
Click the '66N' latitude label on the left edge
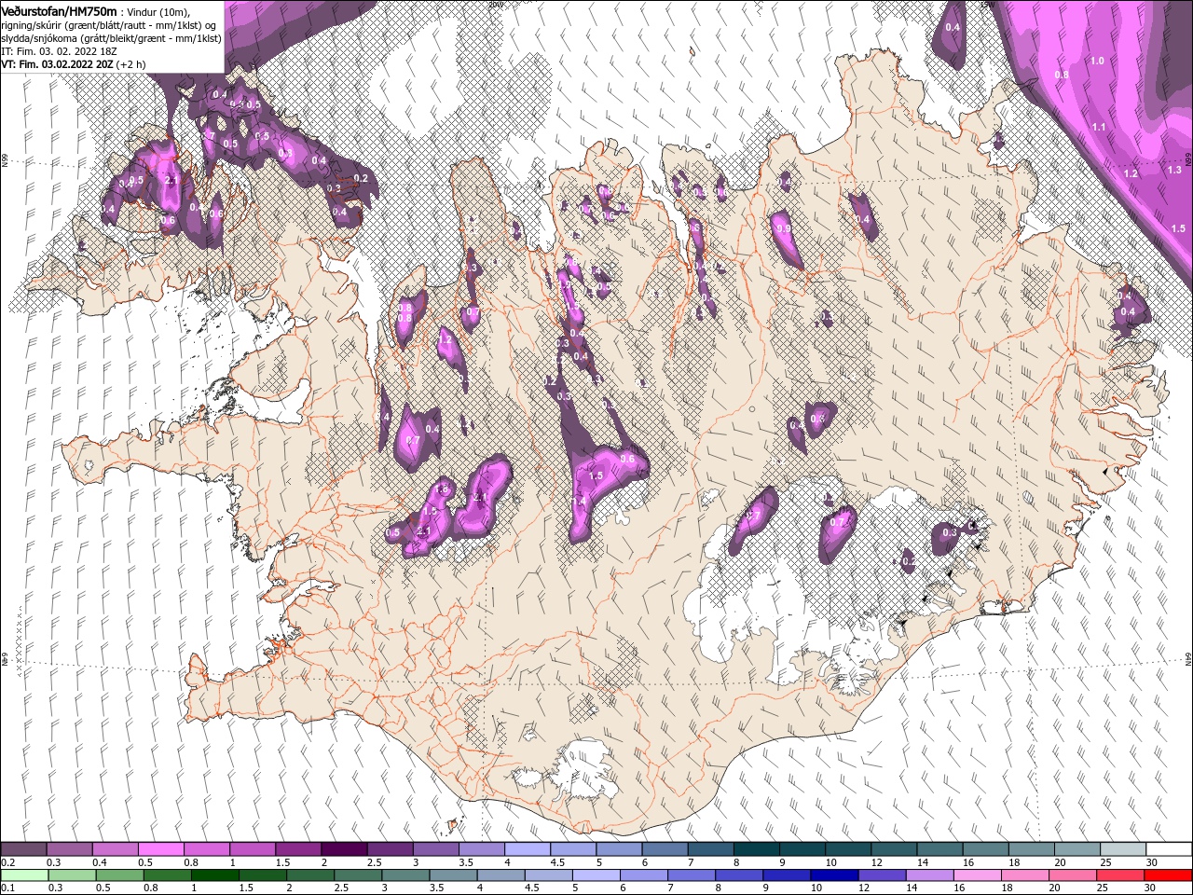[6, 160]
